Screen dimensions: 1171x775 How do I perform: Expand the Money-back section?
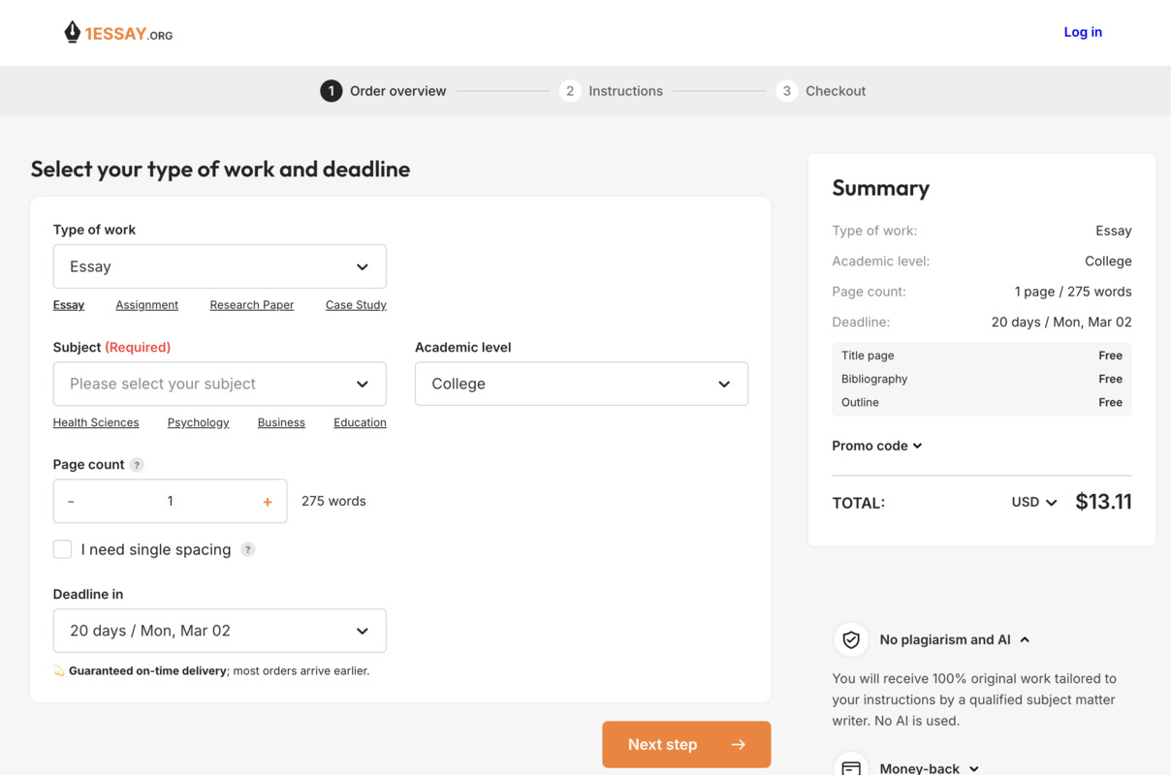click(x=929, y=768)
